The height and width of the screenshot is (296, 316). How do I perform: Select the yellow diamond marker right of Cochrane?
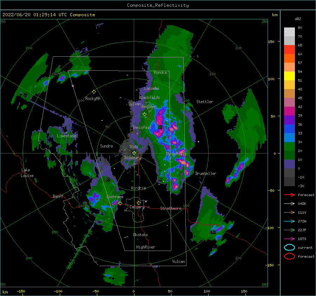click(120, 203)
